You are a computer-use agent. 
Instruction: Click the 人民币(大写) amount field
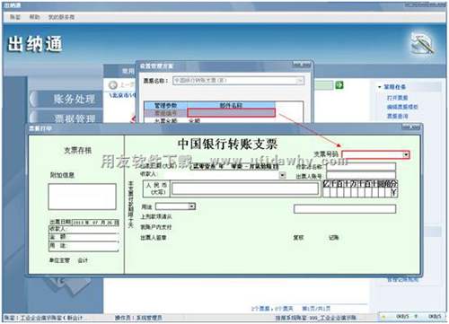[245, 188]
